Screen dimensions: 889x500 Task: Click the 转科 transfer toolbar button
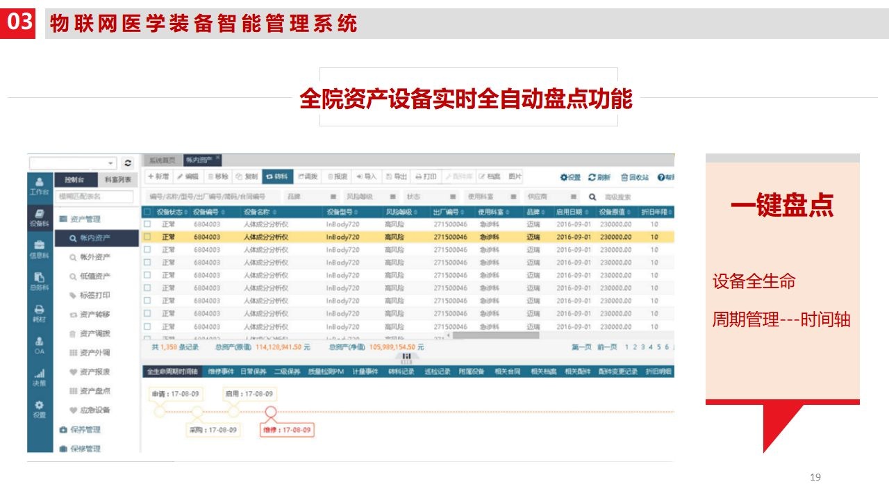click(x=277, y=177)
